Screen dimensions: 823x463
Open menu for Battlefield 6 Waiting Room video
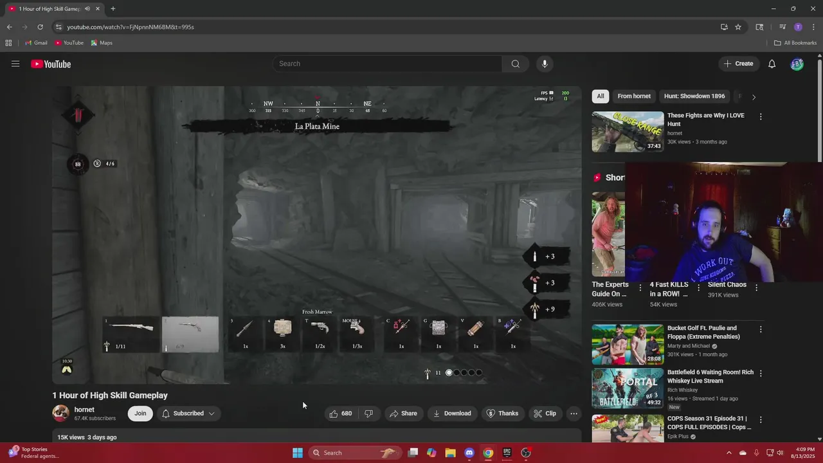click(x=761, y=374)
